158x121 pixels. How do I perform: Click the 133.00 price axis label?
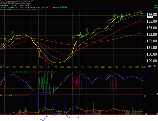(152, 35)
